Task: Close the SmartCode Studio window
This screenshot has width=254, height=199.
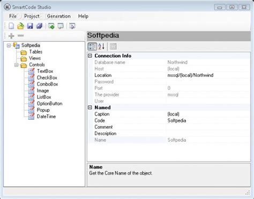Action: [x=244, y=7]
